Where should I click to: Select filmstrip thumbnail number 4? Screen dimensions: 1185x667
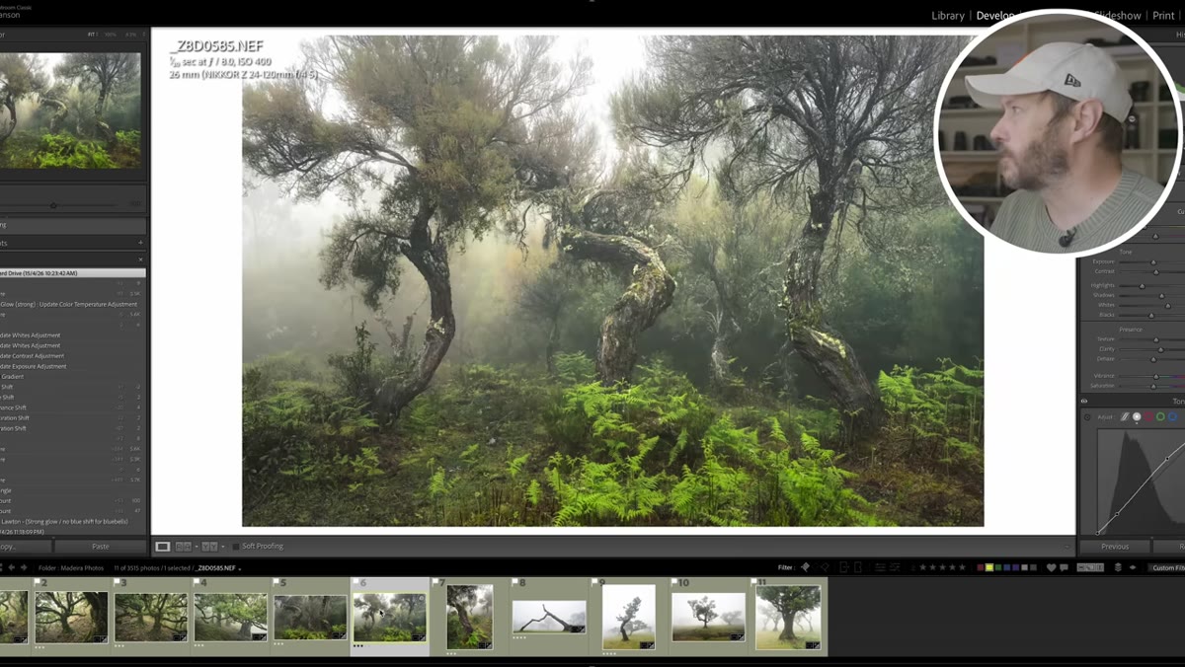pos(230,617)
